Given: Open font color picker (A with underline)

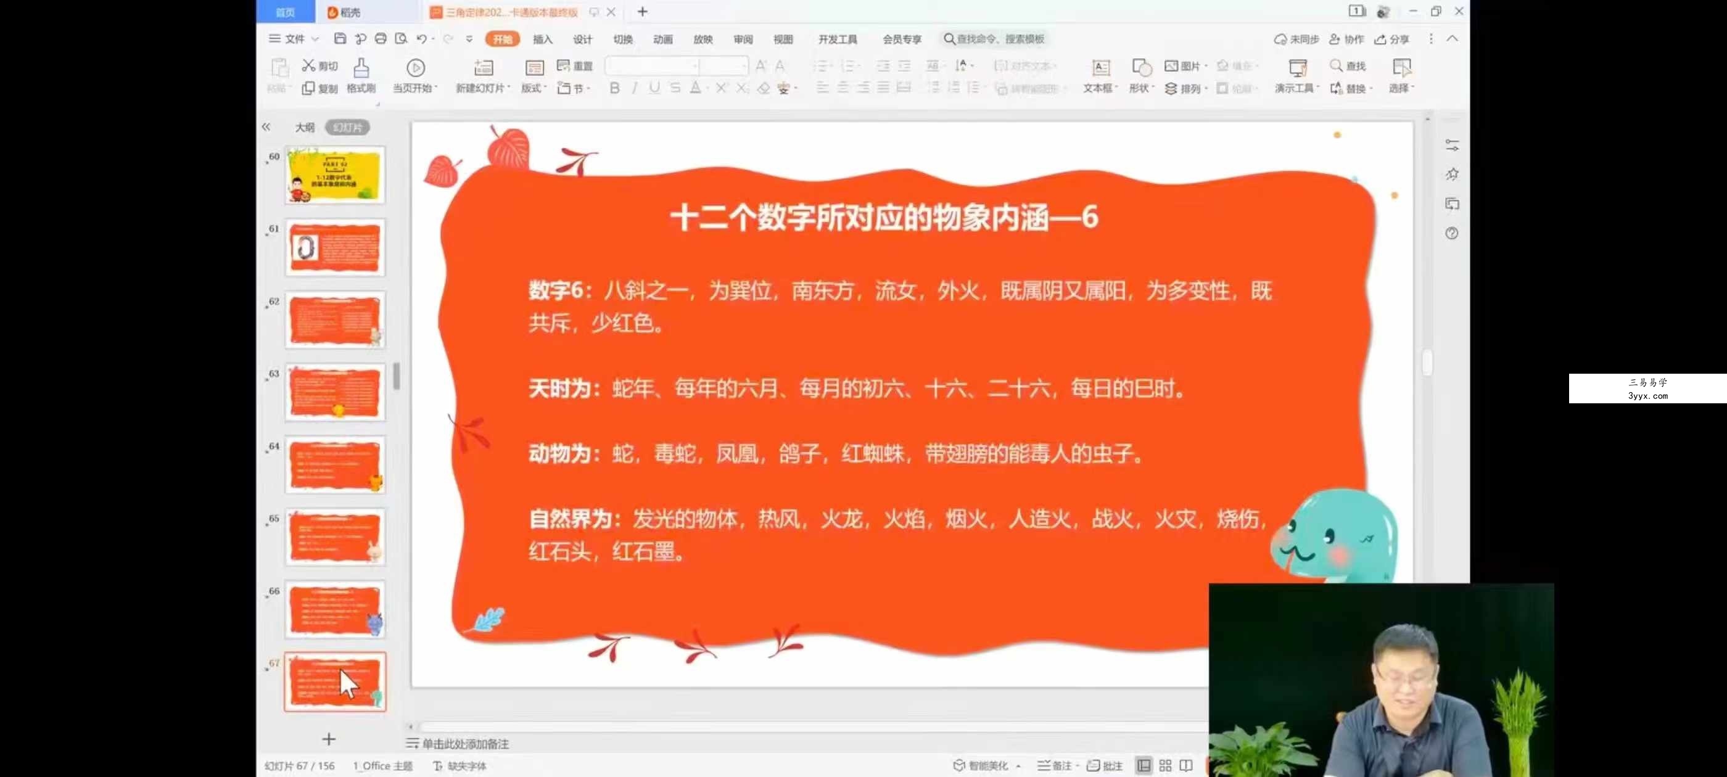Looking at the screenshot, I should tap(696, 88).
